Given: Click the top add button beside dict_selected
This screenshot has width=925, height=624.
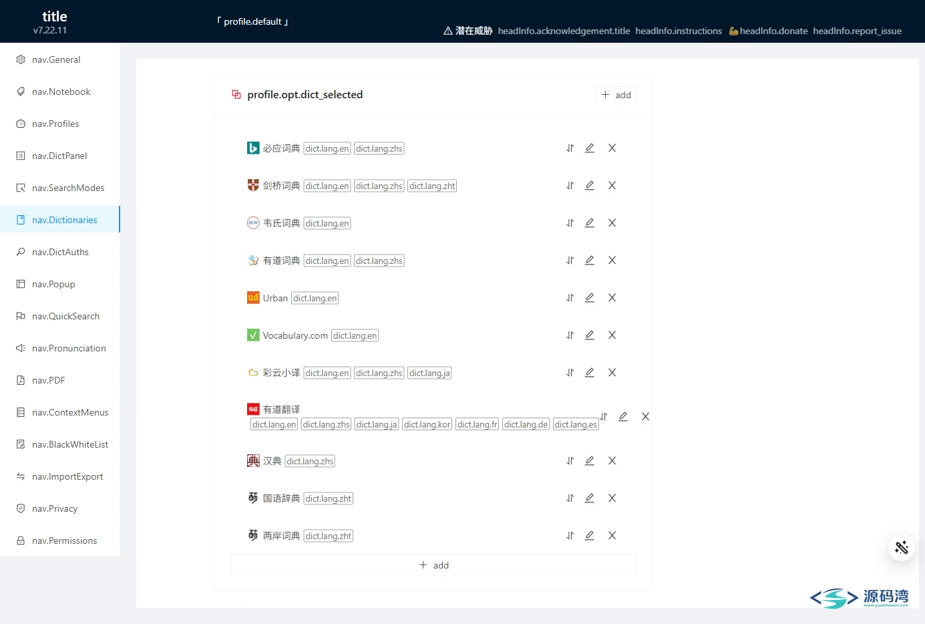Looking at the screenshot, I should coord(616,95).
